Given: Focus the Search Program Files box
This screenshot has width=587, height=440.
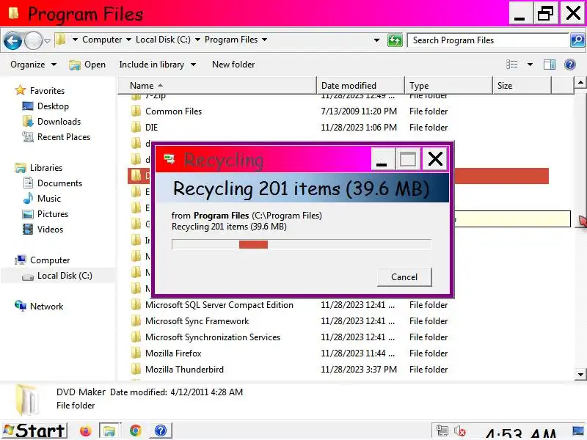Looking at the screenshot, I should tap(488, 40).
